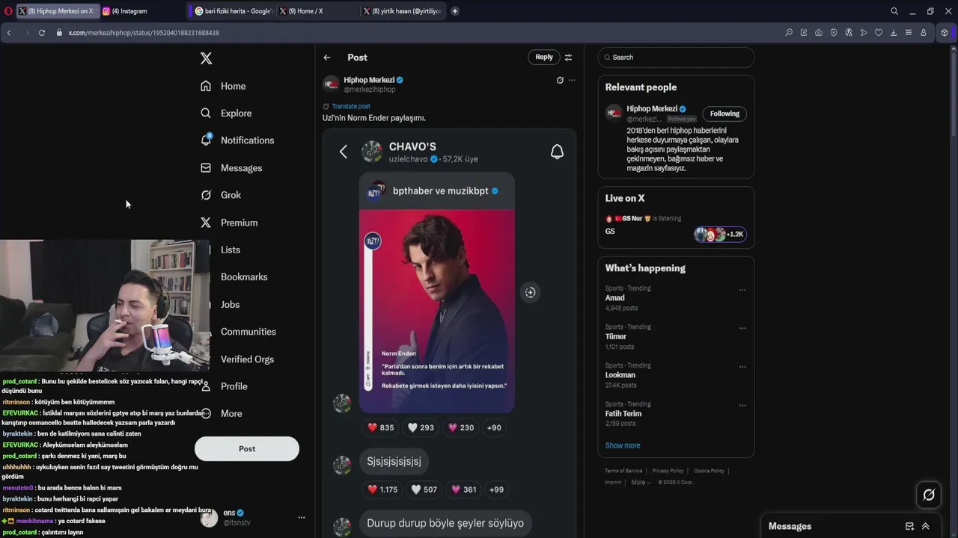
Task: Open the Lookman trending topic
Action: (620, 375)
